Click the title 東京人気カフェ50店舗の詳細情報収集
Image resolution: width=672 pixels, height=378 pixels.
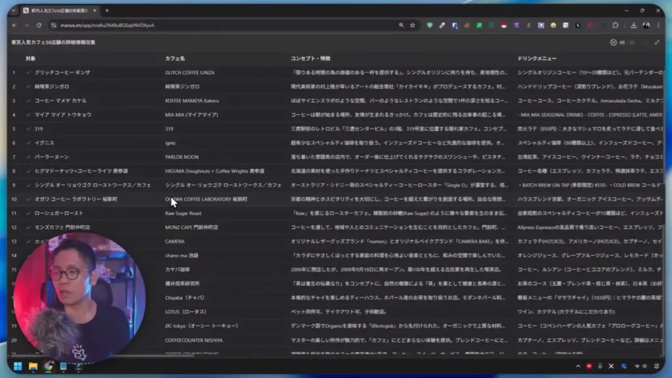[x=53, y=43]
